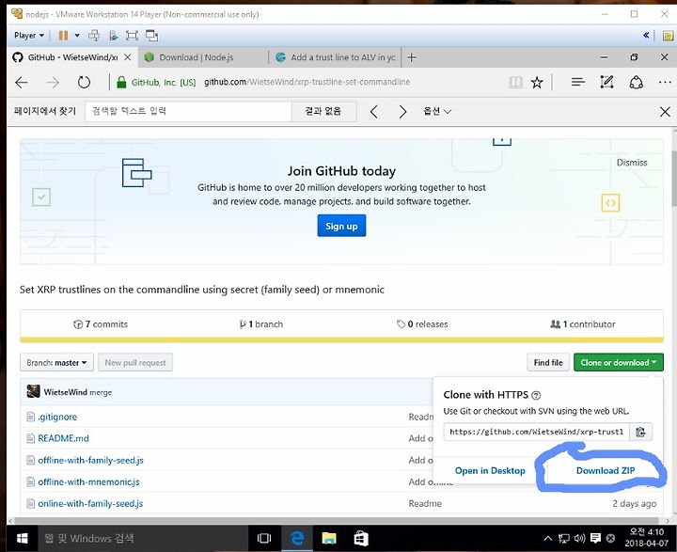Close the GitHub WietseWind tab
The height and width of the screenshot is (552, 677).
127,57
